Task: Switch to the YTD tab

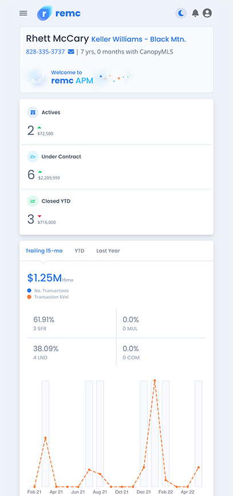Action: [x=80, y=251]
